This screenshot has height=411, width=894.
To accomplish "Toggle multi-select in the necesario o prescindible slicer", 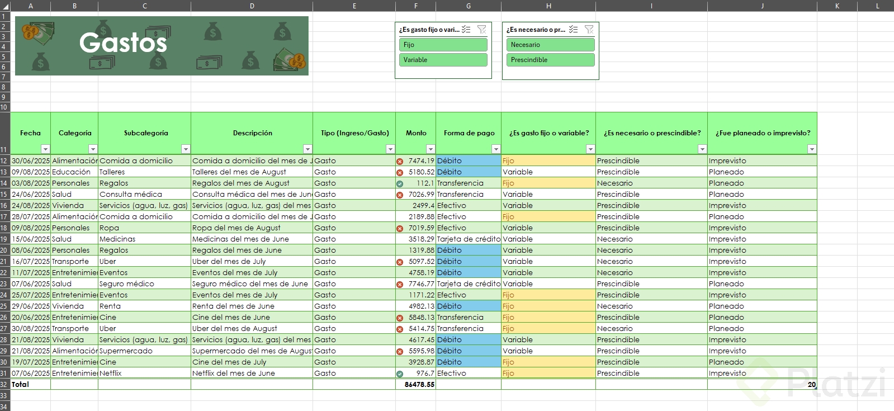I will pos(574,30).
